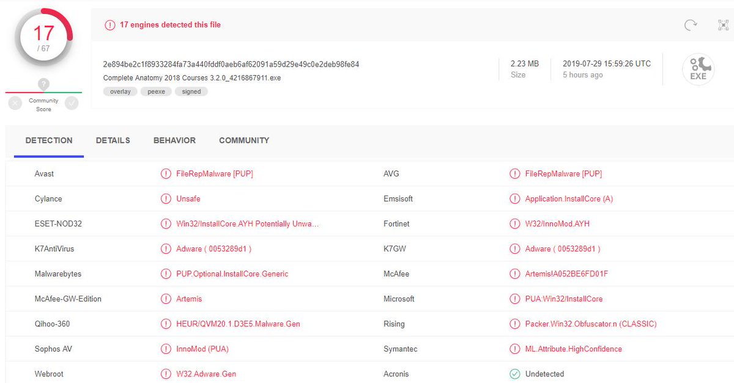The width and height of the screenshot is (734, 383).
Task: Click the 'Complete Anatomy 2018 Courses' file name
Action: pos(192,78)
